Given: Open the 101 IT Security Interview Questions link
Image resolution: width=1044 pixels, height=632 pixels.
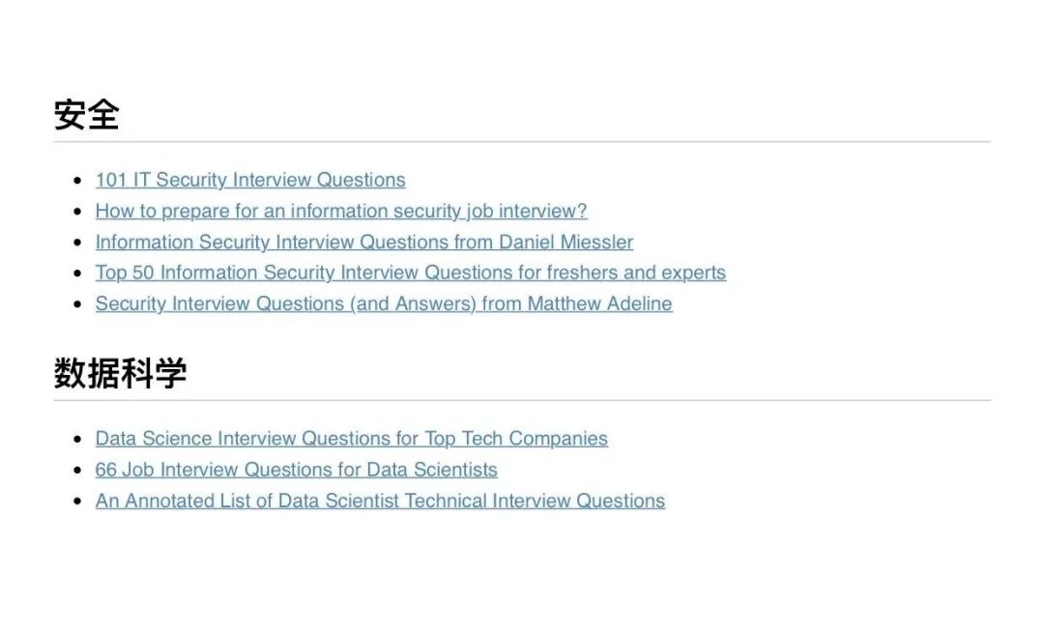Looking at the screenshot, I should point(250,180).
